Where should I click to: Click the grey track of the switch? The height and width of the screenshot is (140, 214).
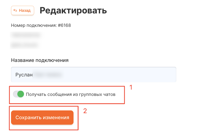click(15, 95)
